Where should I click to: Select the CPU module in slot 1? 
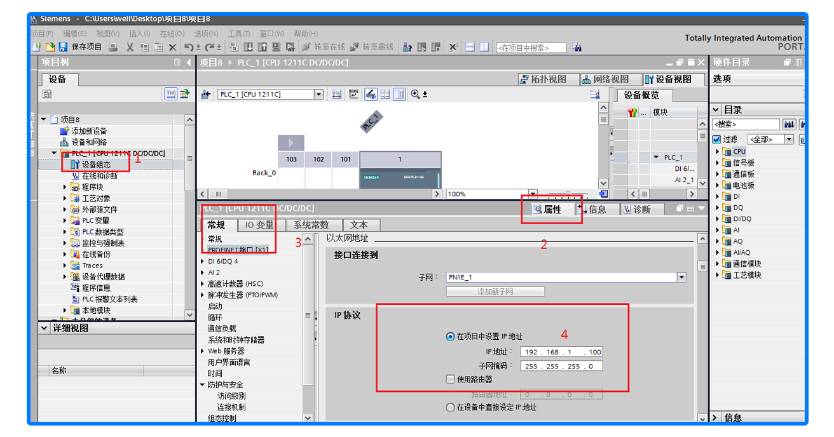coord(400,170)
